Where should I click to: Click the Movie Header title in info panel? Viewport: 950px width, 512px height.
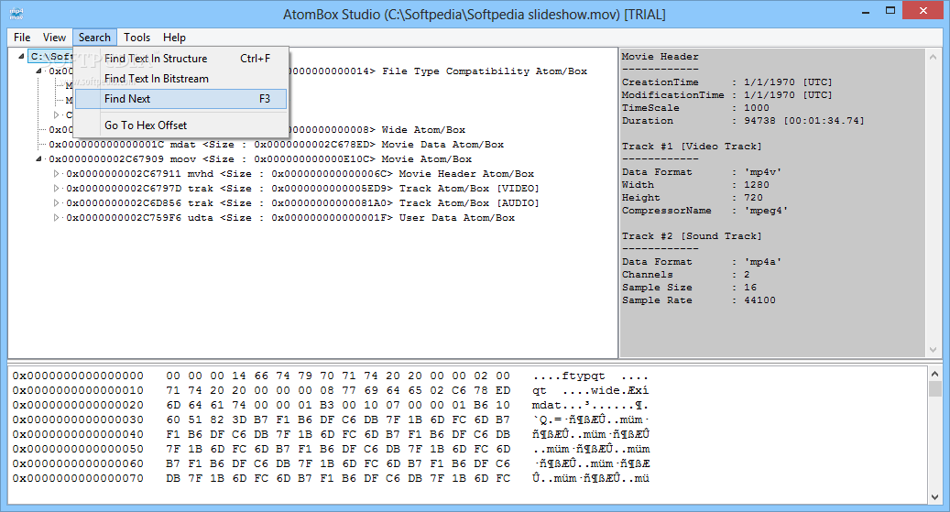coord(660,57)
